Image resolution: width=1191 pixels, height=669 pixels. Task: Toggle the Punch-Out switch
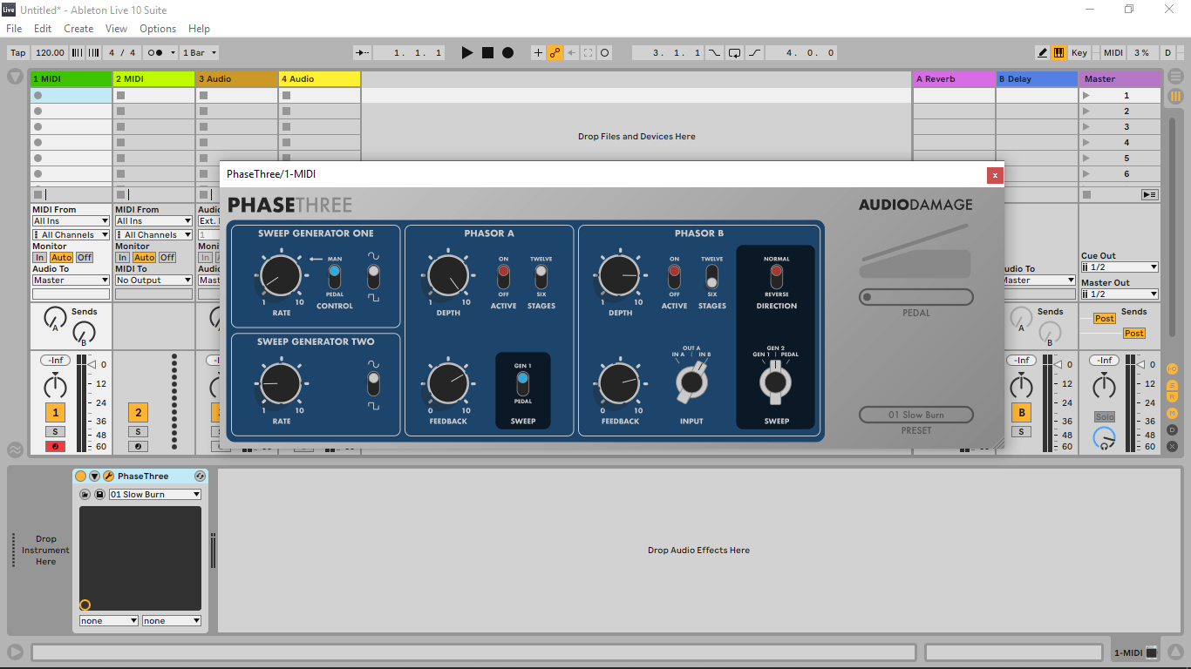754,53
